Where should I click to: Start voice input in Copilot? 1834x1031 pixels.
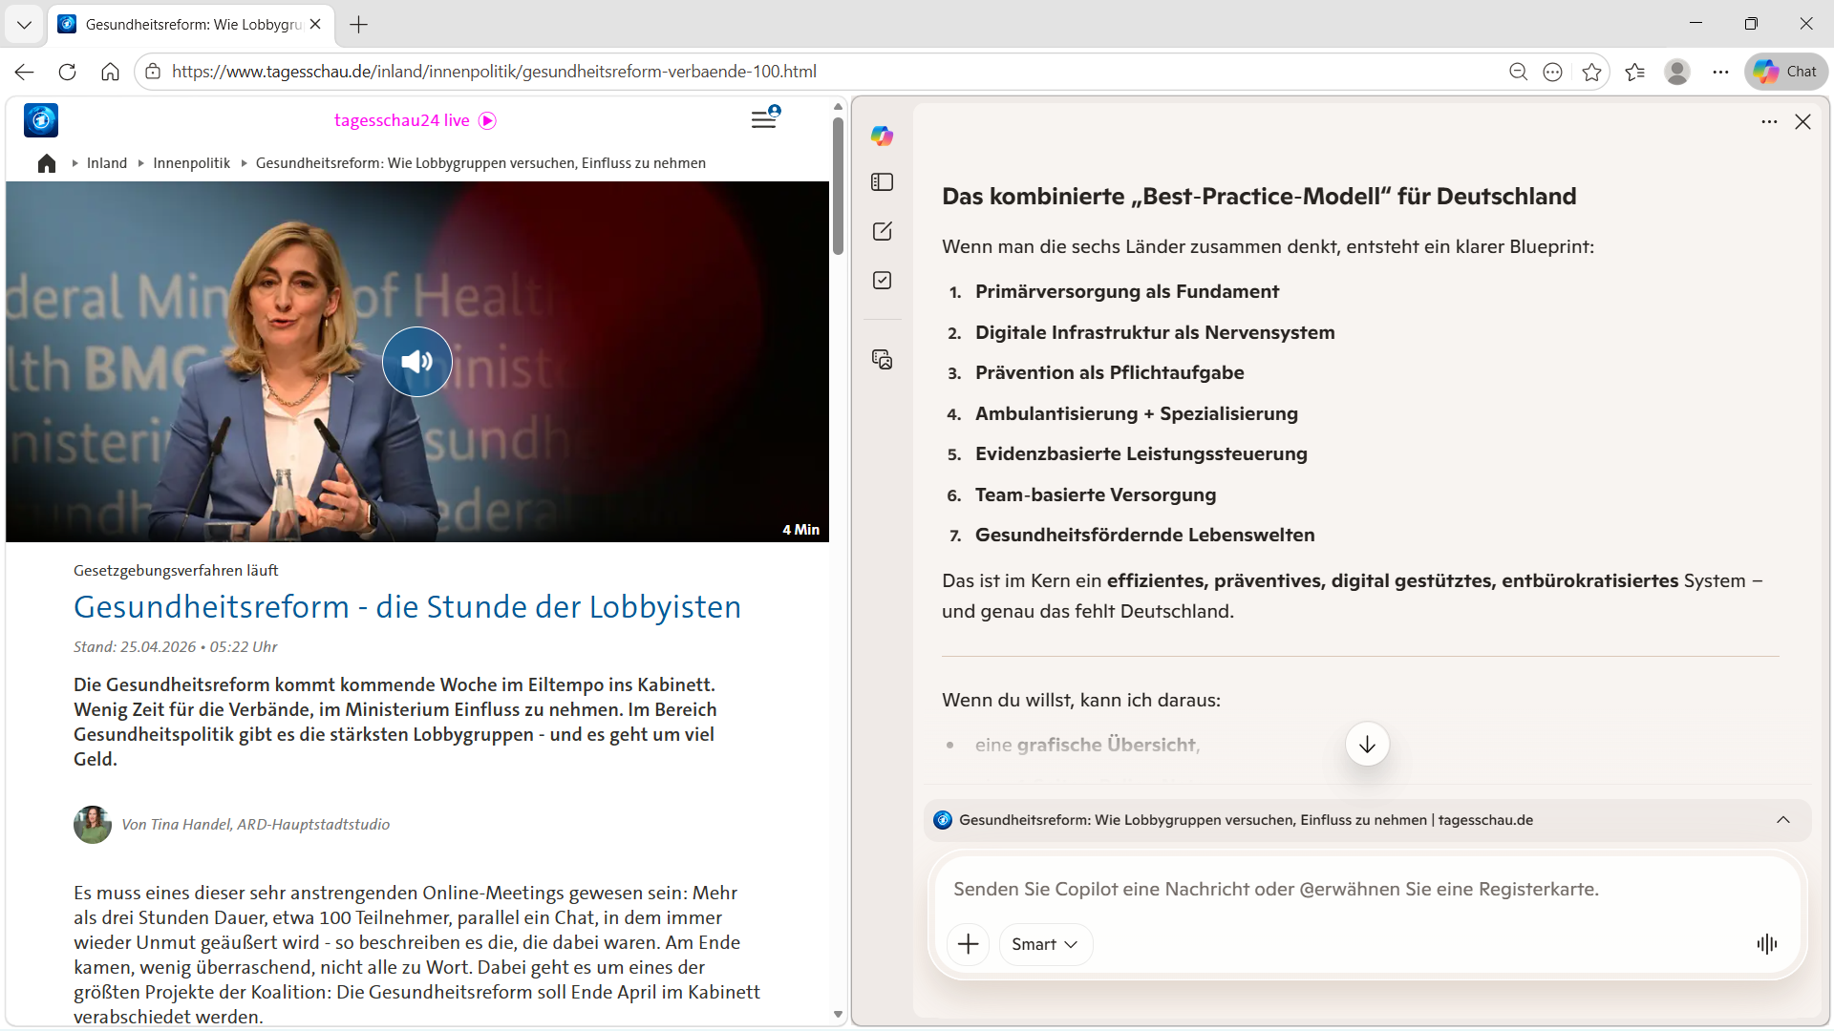pos(1766,944)
